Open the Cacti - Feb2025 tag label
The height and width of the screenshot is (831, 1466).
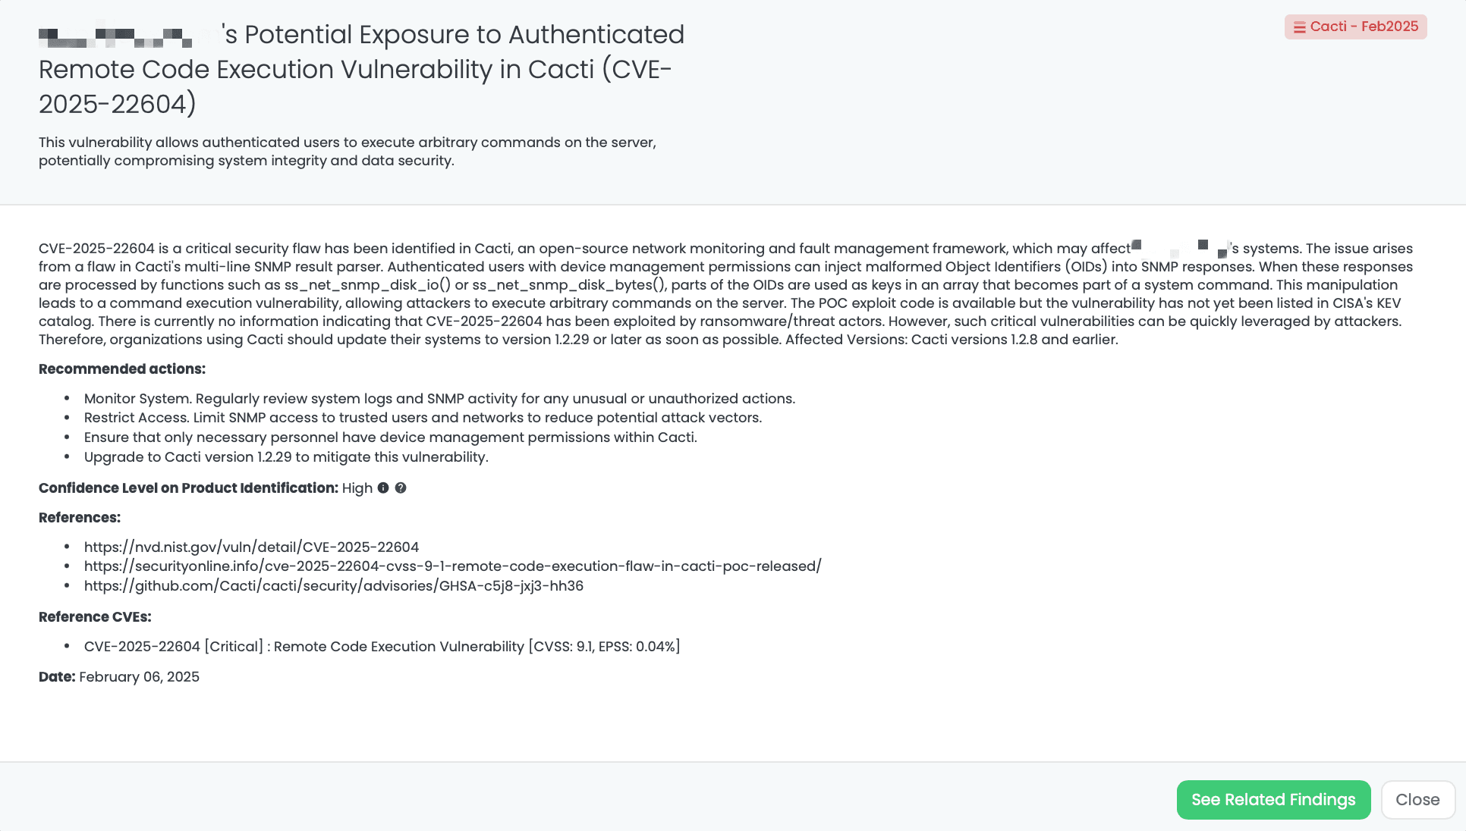tap(1364, 27)
